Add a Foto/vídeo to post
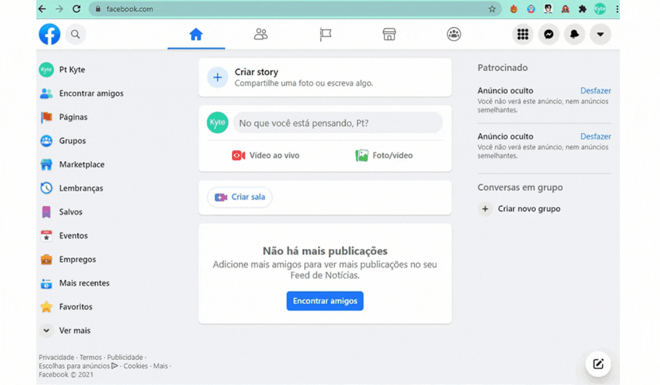 384,155
